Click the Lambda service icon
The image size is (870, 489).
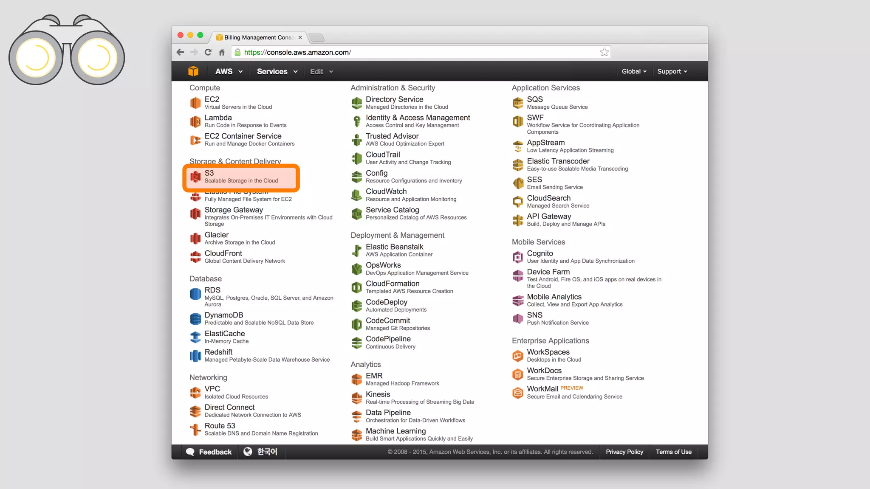195,121
